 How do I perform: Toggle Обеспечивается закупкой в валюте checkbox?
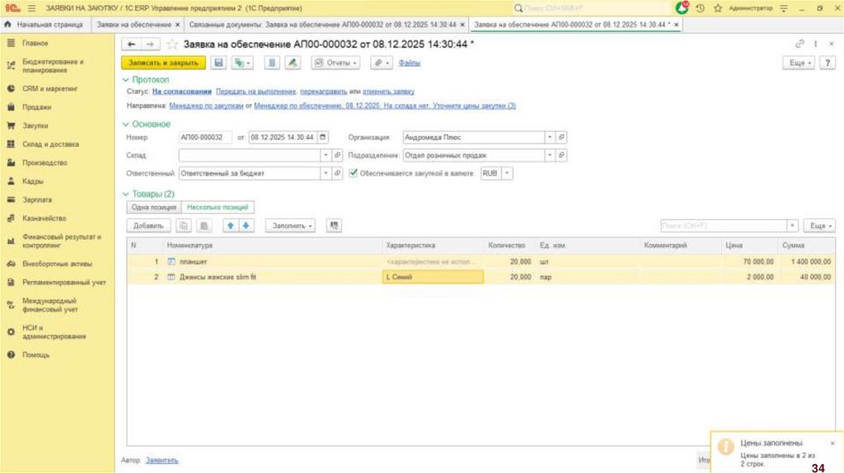(353, 173)
